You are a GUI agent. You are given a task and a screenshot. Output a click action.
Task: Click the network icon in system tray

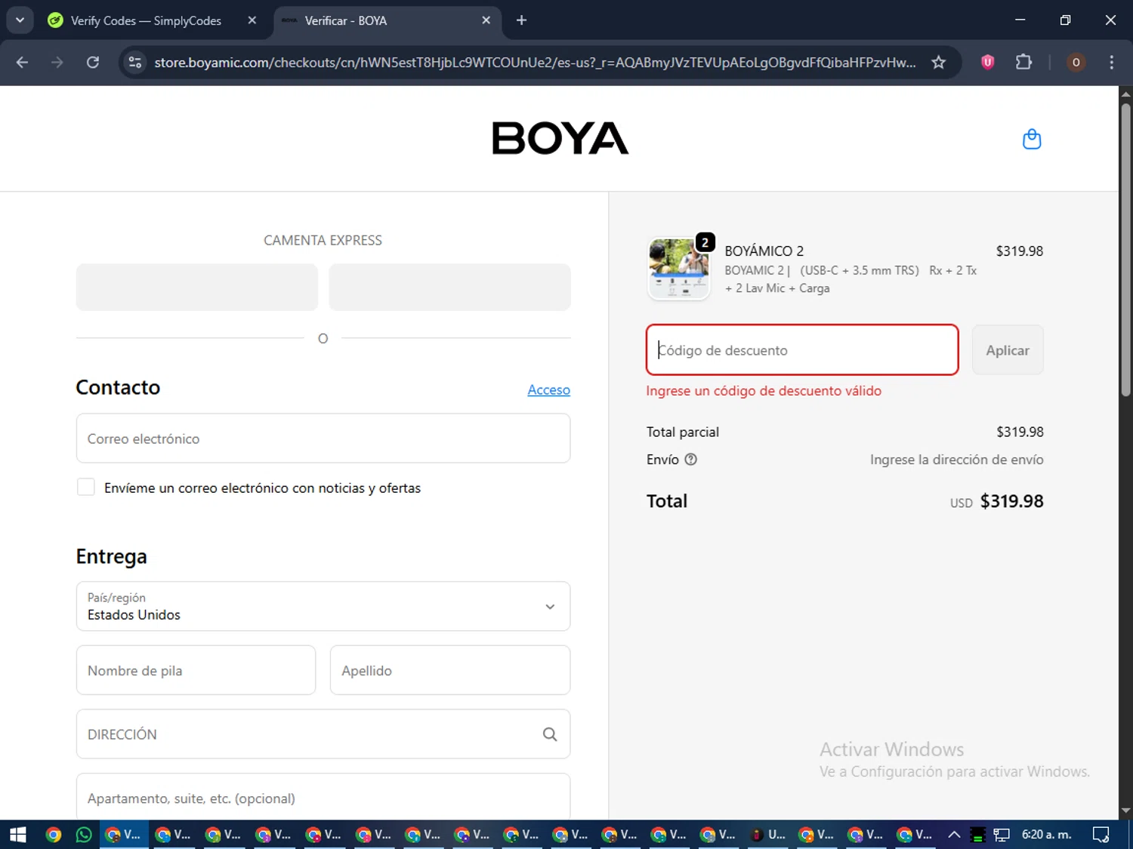1002,835
